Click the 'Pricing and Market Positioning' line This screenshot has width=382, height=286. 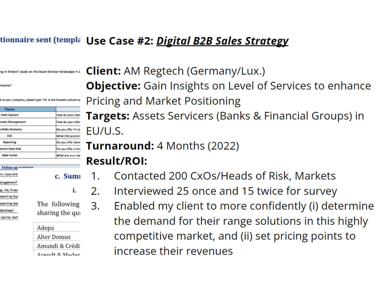click(x=163, y=101)
